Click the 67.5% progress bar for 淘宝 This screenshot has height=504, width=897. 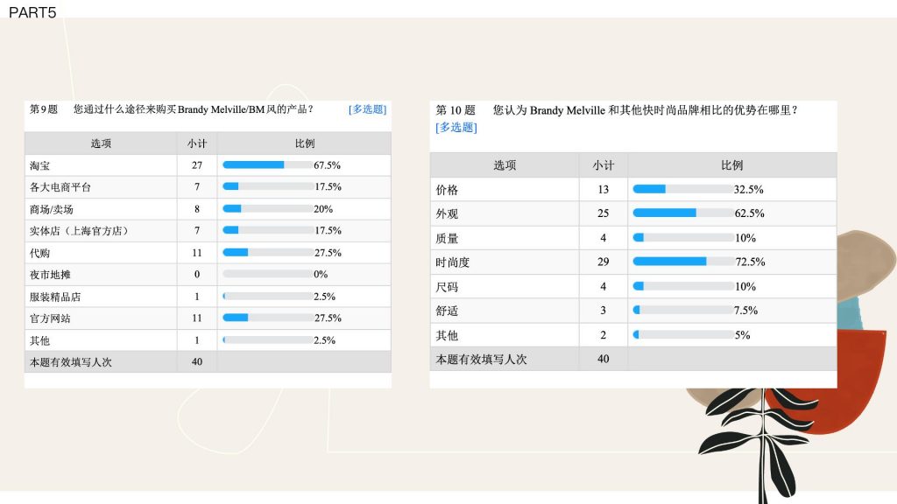click(x=267, y=165)
